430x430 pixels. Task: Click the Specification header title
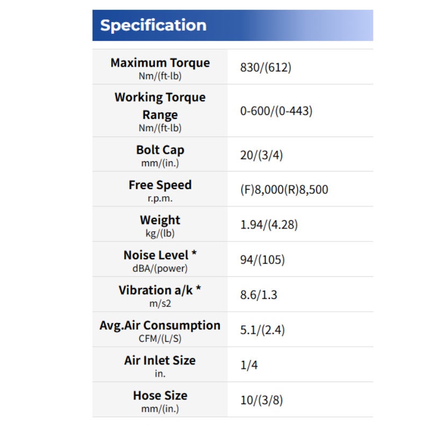(x=153, y=25)
